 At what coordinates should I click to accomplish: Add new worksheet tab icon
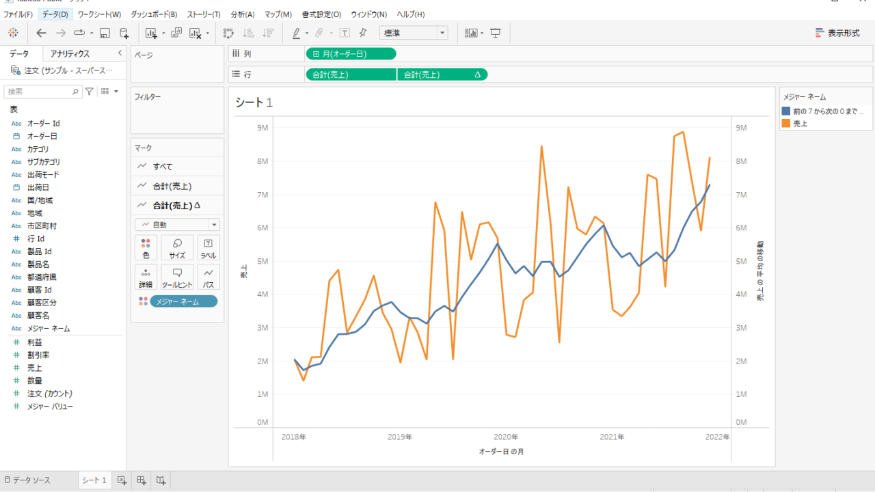pos(122,480)
